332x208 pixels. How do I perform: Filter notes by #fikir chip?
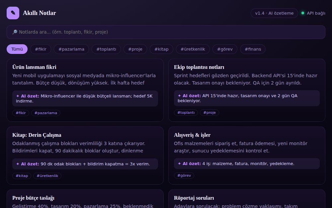point(41,49)
